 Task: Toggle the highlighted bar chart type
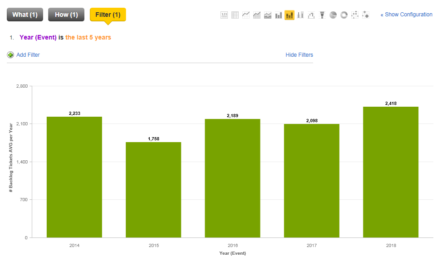point(290,15)
